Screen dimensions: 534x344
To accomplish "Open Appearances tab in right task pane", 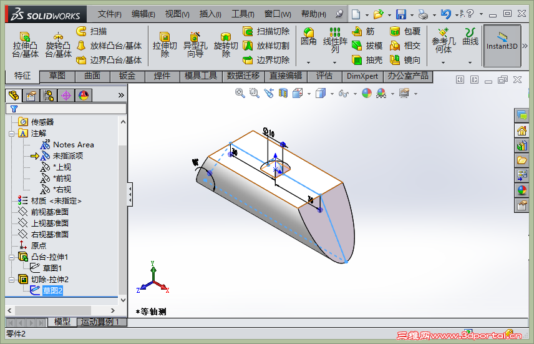I will tap(522, 190).
